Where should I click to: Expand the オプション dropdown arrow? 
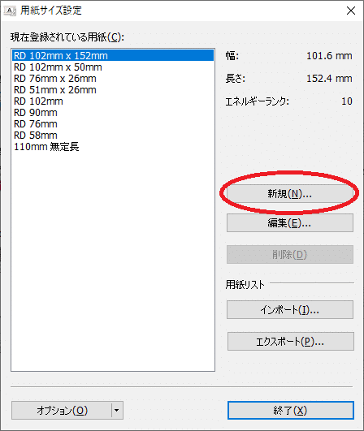(x=117, y=411)
